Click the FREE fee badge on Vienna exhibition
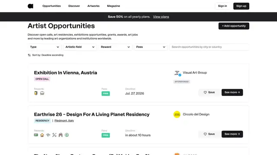The width and height of the screenshot is (277, 155). click(106, 93)
